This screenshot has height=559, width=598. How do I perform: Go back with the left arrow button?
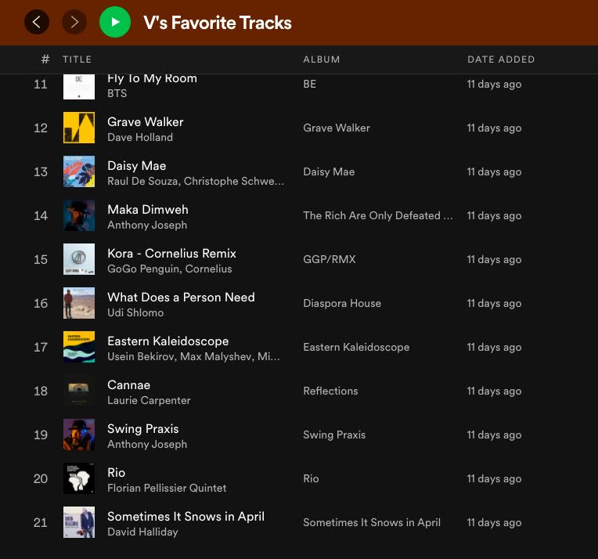(37, 22)
